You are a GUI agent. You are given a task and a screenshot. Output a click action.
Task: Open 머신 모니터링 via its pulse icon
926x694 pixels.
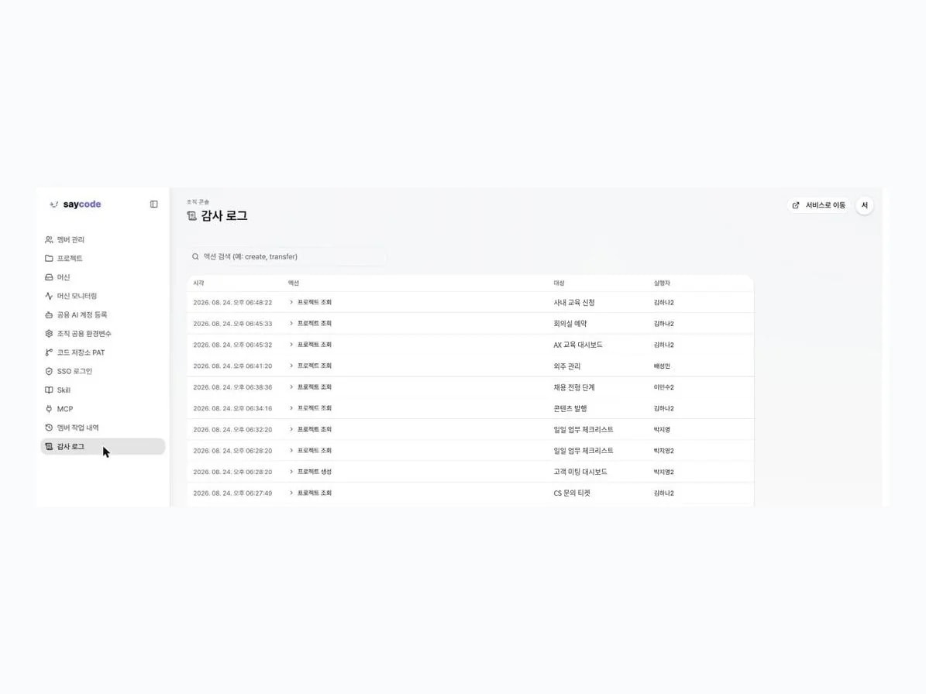pyautogui.click(x=49, y=296)
